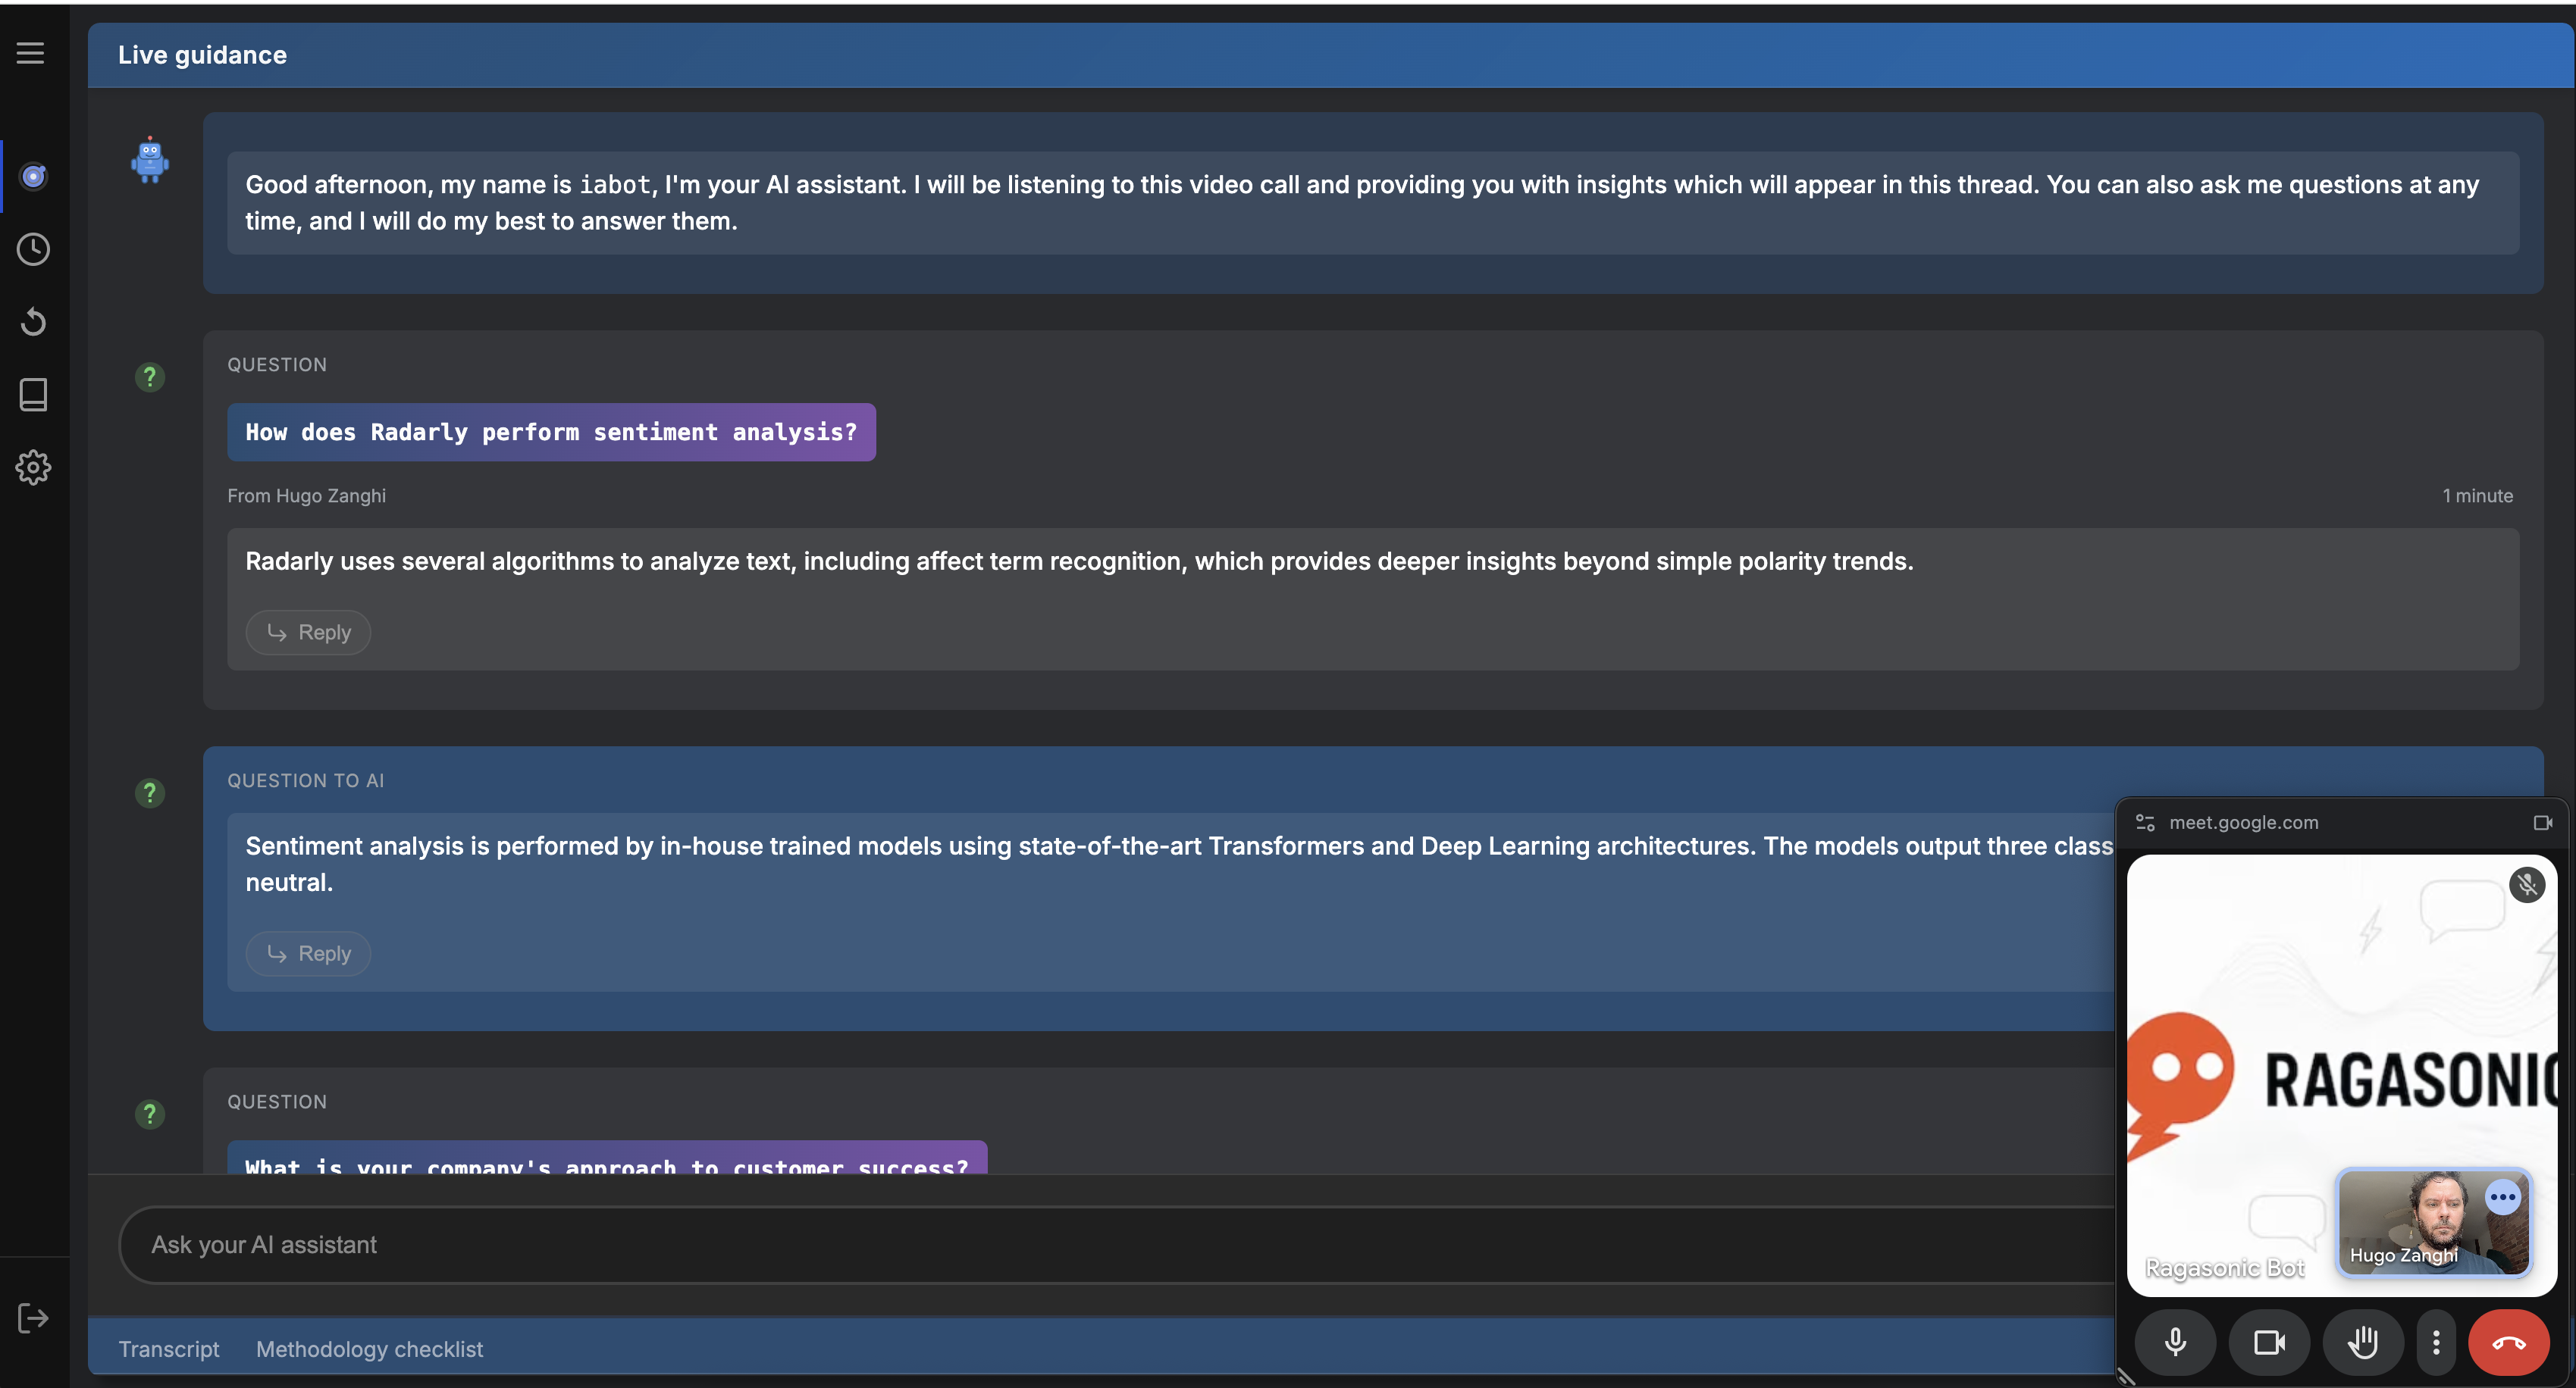Open Settings via the gear icon

33,467
